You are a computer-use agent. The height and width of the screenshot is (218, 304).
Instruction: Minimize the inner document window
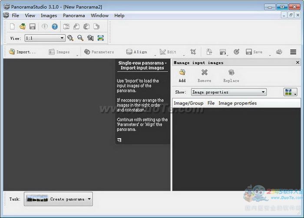click(284, 15)
